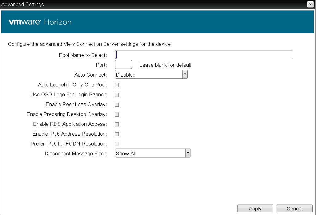Click the 'Port:' label
The image size is (316, 215).
(101, 65)
